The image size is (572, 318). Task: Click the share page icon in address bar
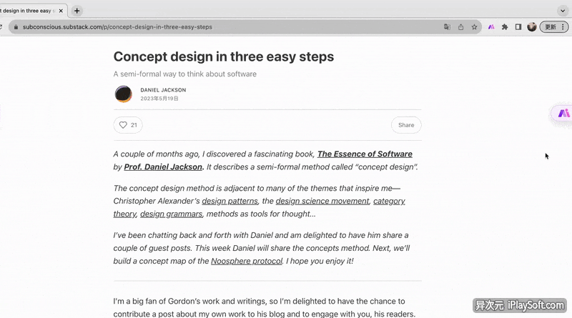(x=460, y=27)
